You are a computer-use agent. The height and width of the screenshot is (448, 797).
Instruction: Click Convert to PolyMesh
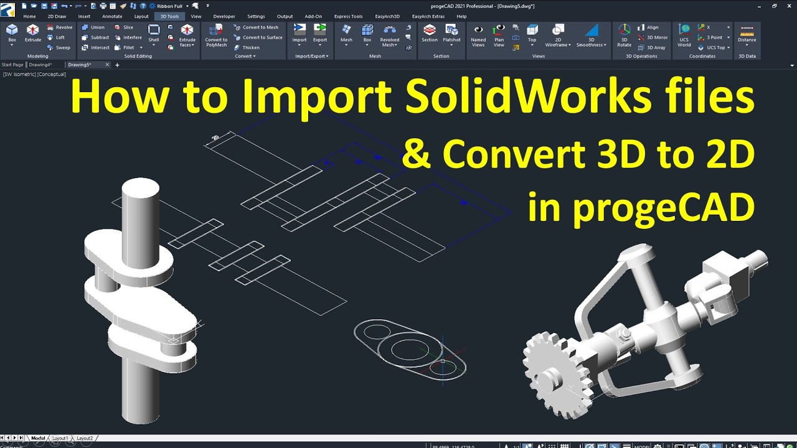click(216, 36)
